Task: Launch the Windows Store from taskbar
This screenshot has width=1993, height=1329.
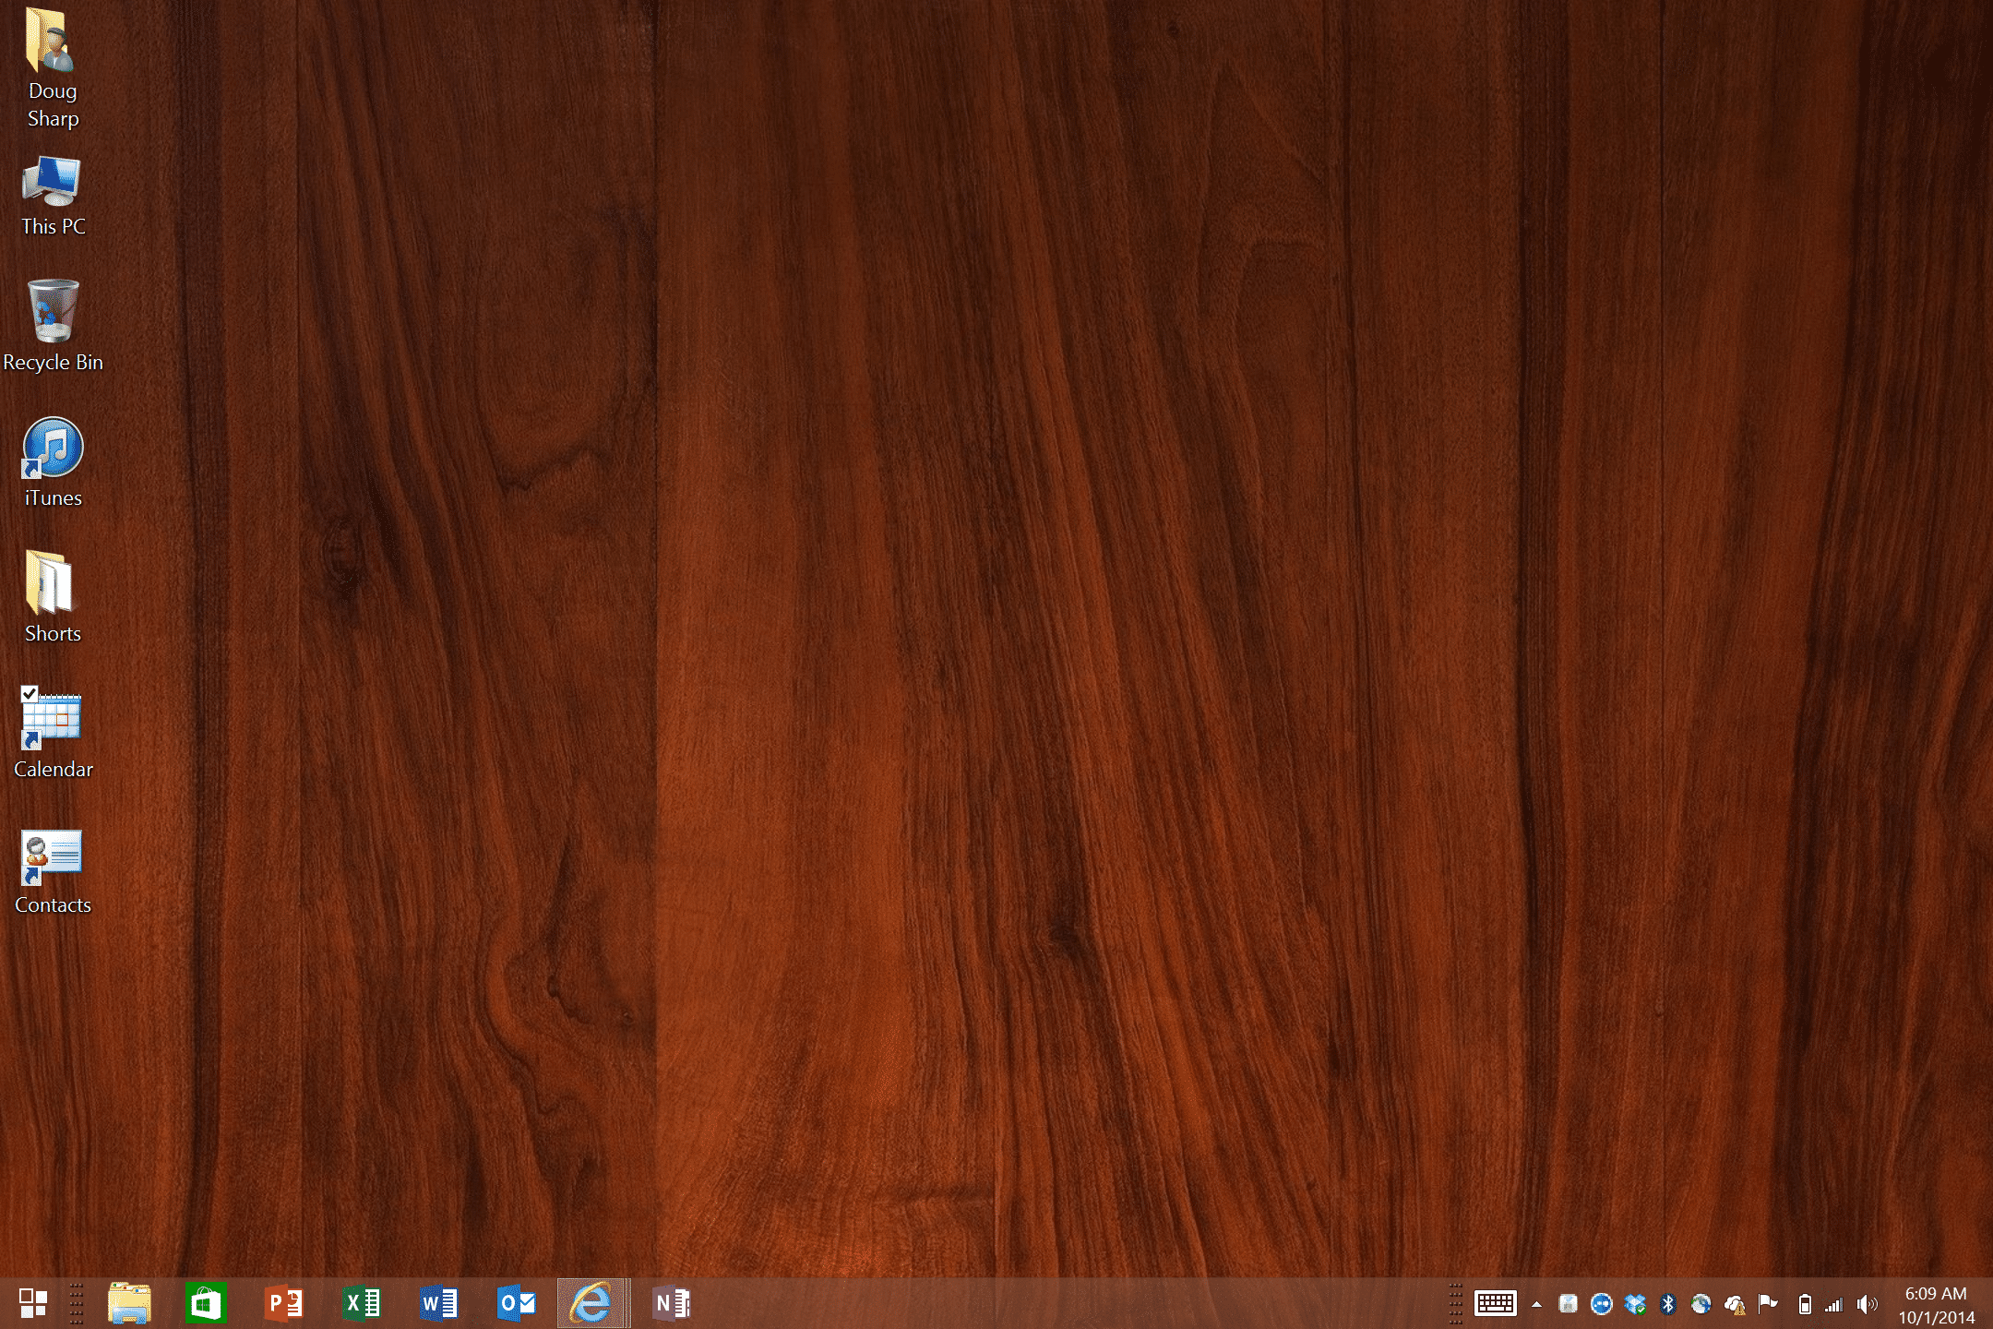Action: [x=206, y=1303]
